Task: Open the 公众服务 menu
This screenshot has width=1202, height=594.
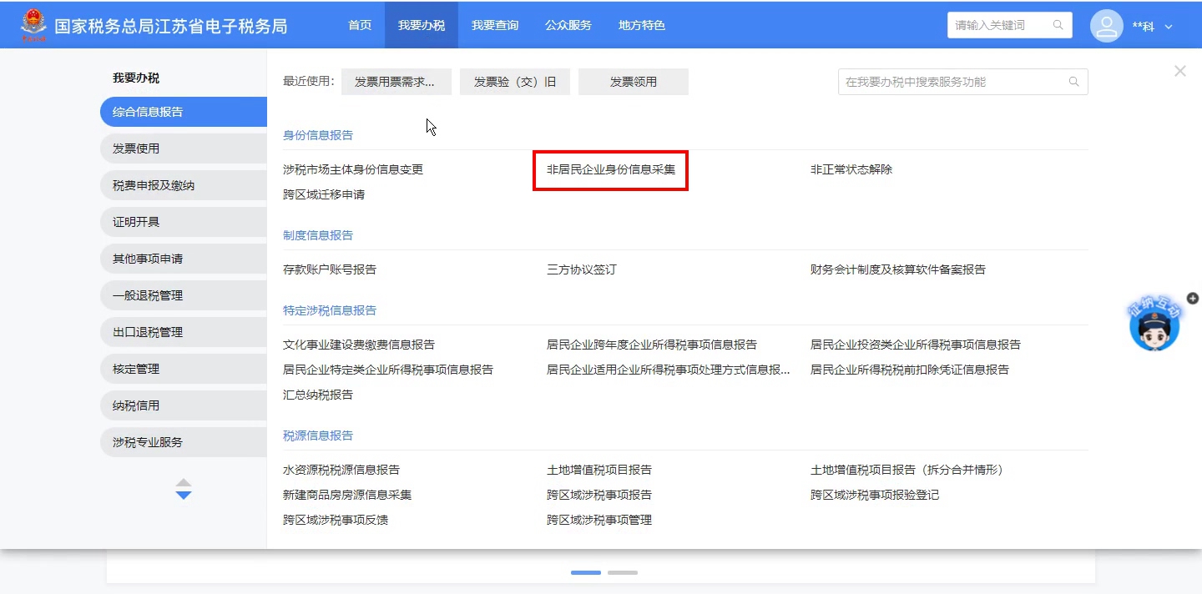Action: (568, 25)
